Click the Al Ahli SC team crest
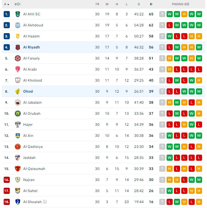The image size is (207, 208). pos(17,14)
